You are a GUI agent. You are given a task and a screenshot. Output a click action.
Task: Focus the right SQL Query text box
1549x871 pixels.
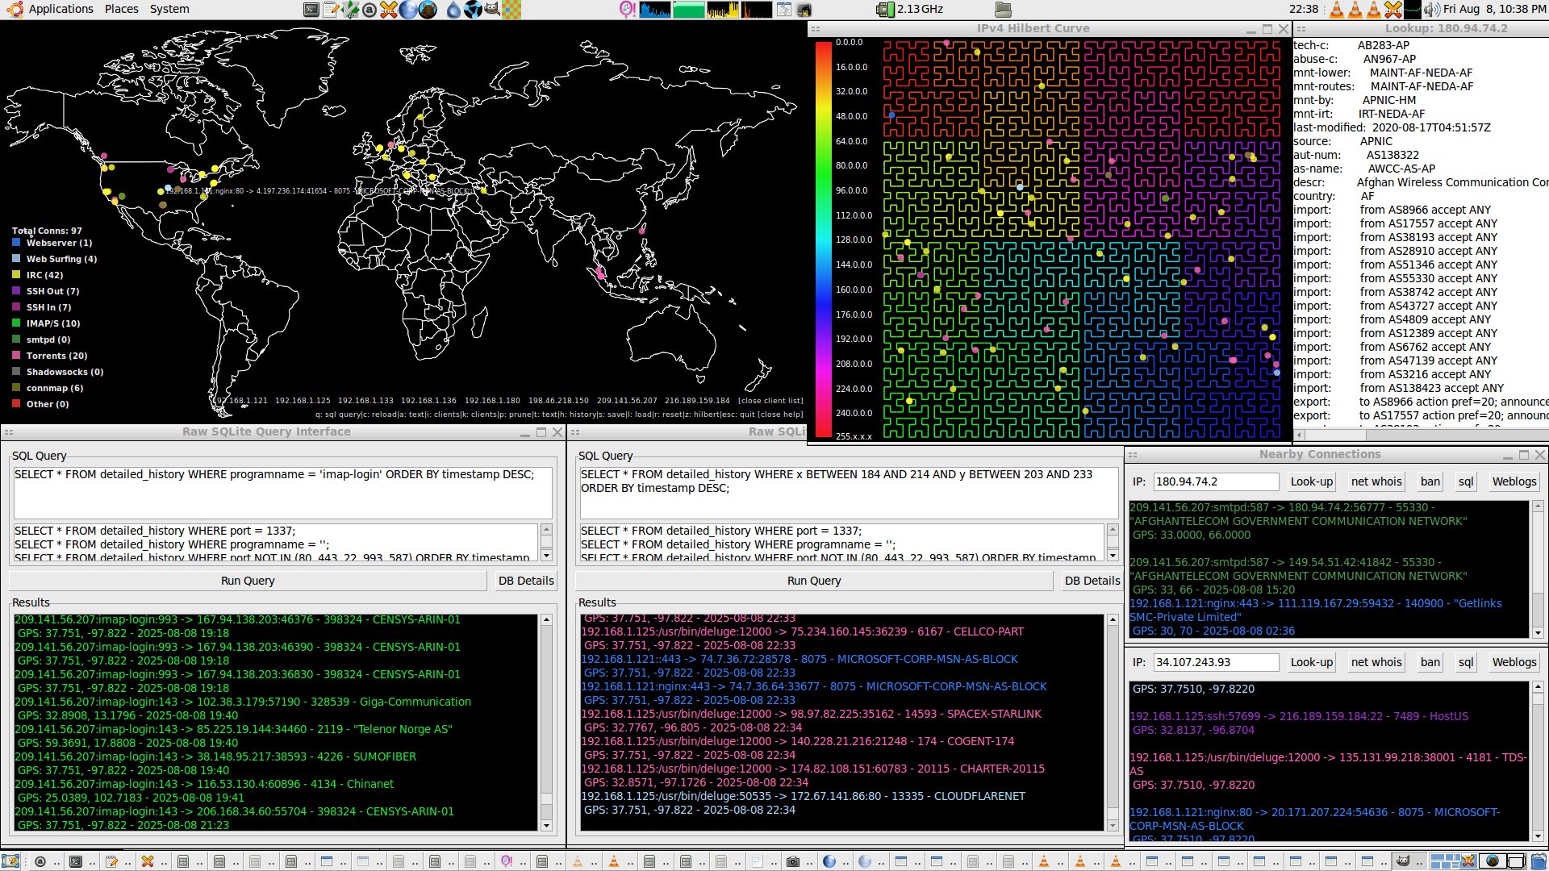click(848, 493)
